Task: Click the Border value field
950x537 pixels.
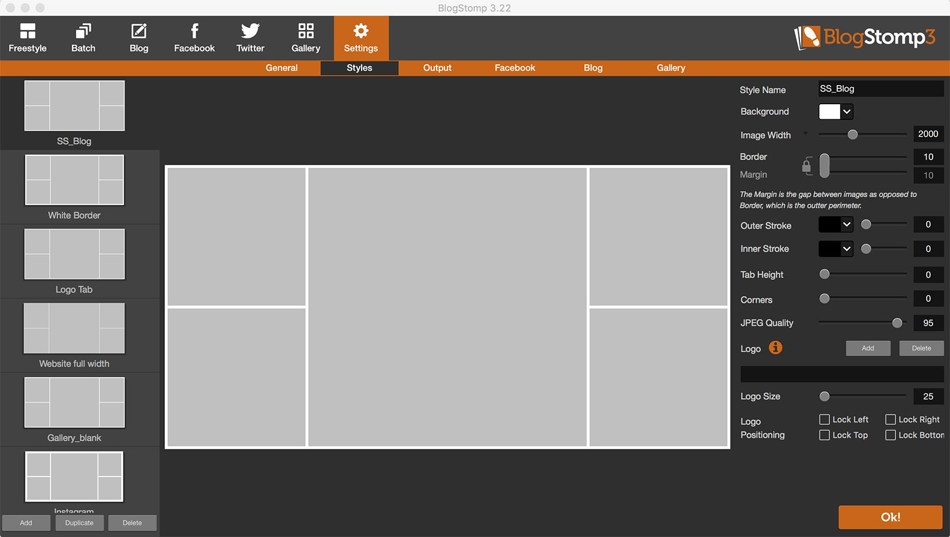Action: (x=928, y=157)
